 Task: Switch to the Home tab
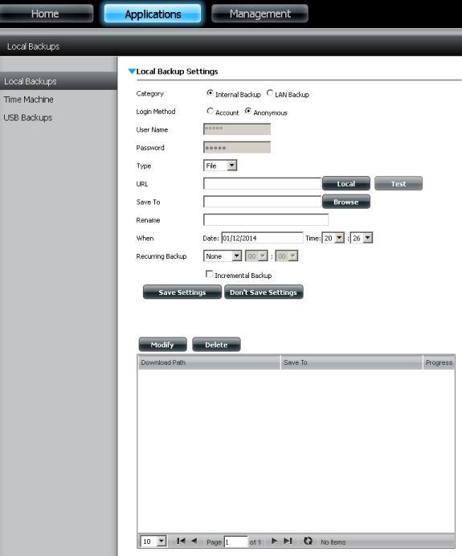(45, 14)
